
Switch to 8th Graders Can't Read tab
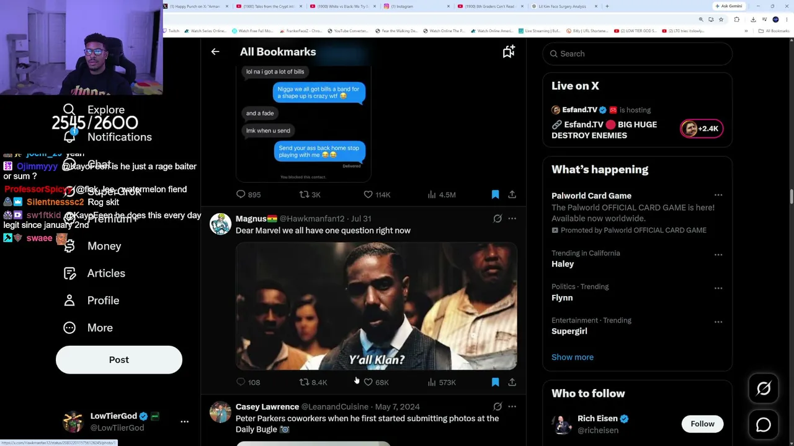coord(491,6)
